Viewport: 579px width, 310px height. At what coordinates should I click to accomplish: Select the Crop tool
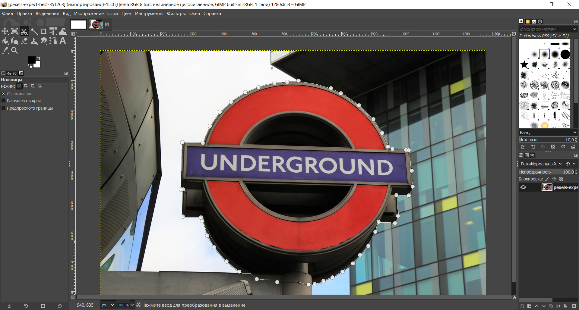tap(43, 31)
